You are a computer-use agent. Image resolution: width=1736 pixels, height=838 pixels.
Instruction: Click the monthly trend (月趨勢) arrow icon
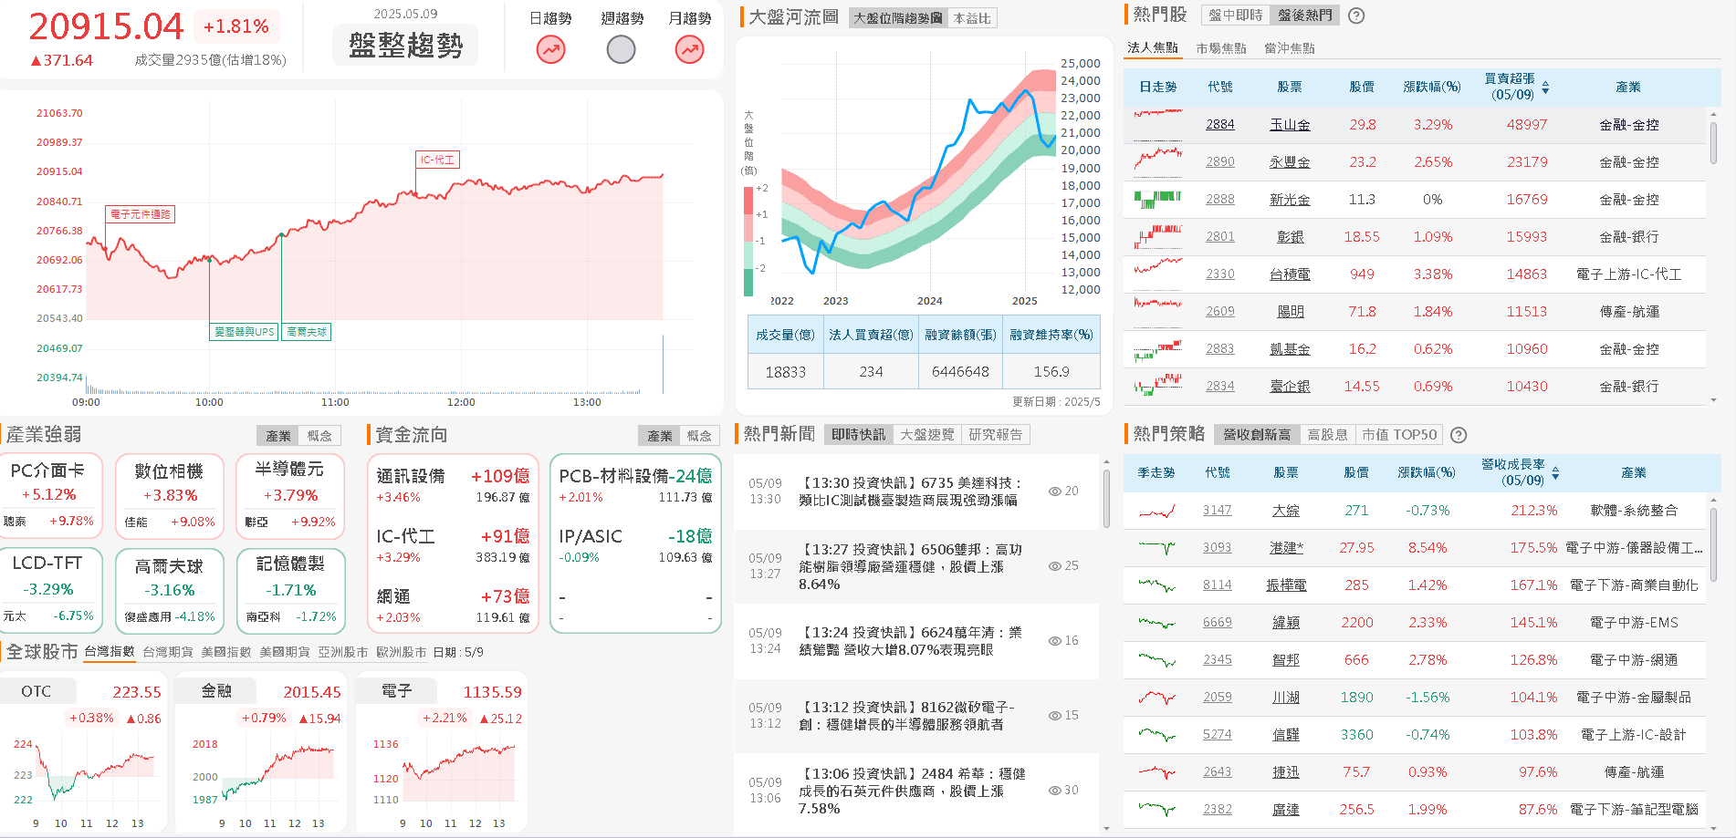(x=689, y=49)
